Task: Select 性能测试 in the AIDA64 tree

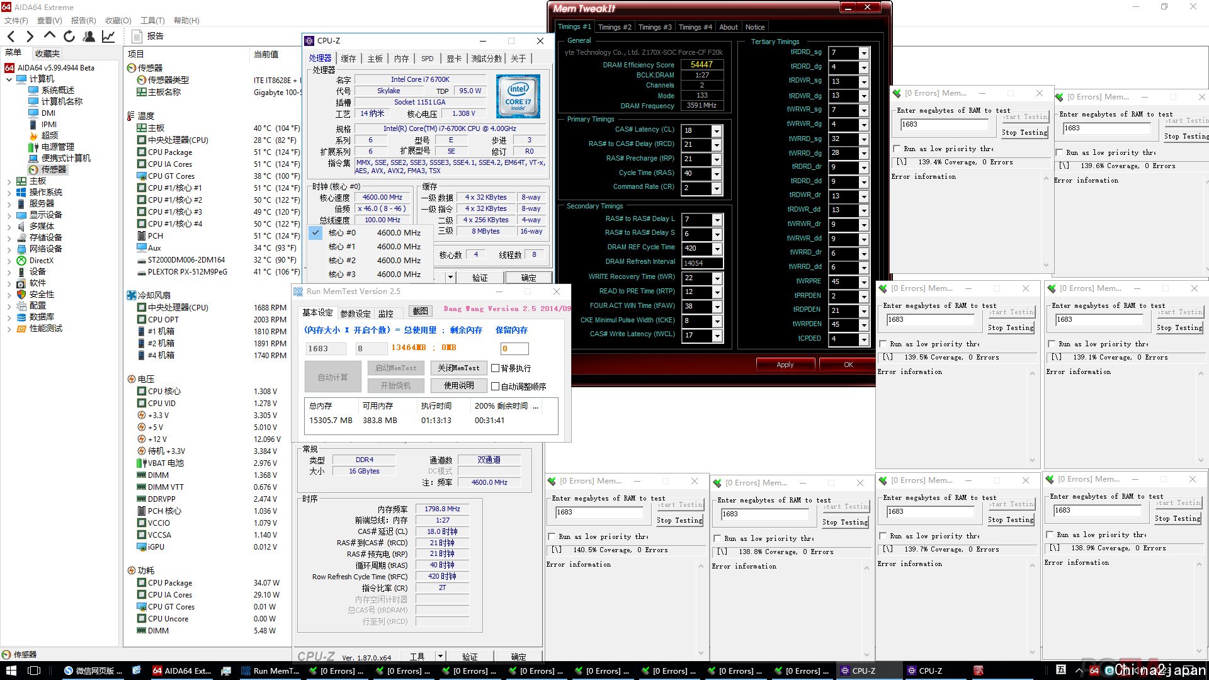Action: click(46, 328)
